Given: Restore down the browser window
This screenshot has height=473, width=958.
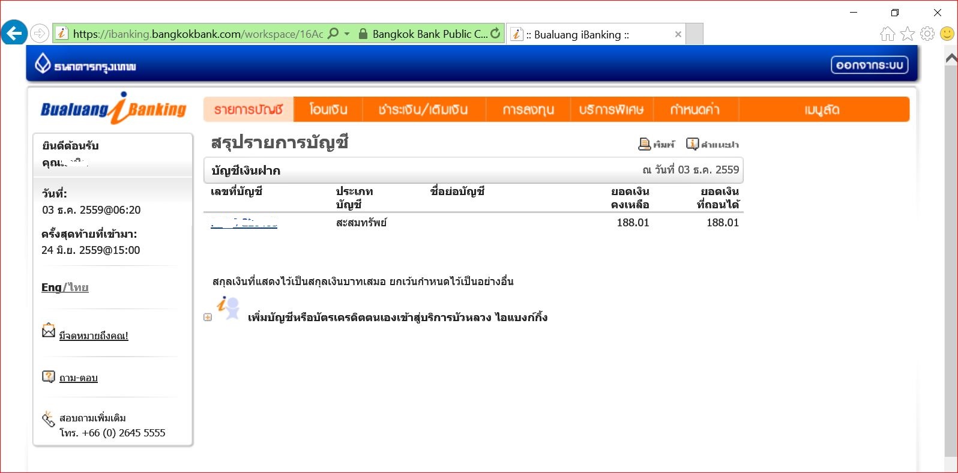Looking at the screenshot, I should click(x=895, y=13).
